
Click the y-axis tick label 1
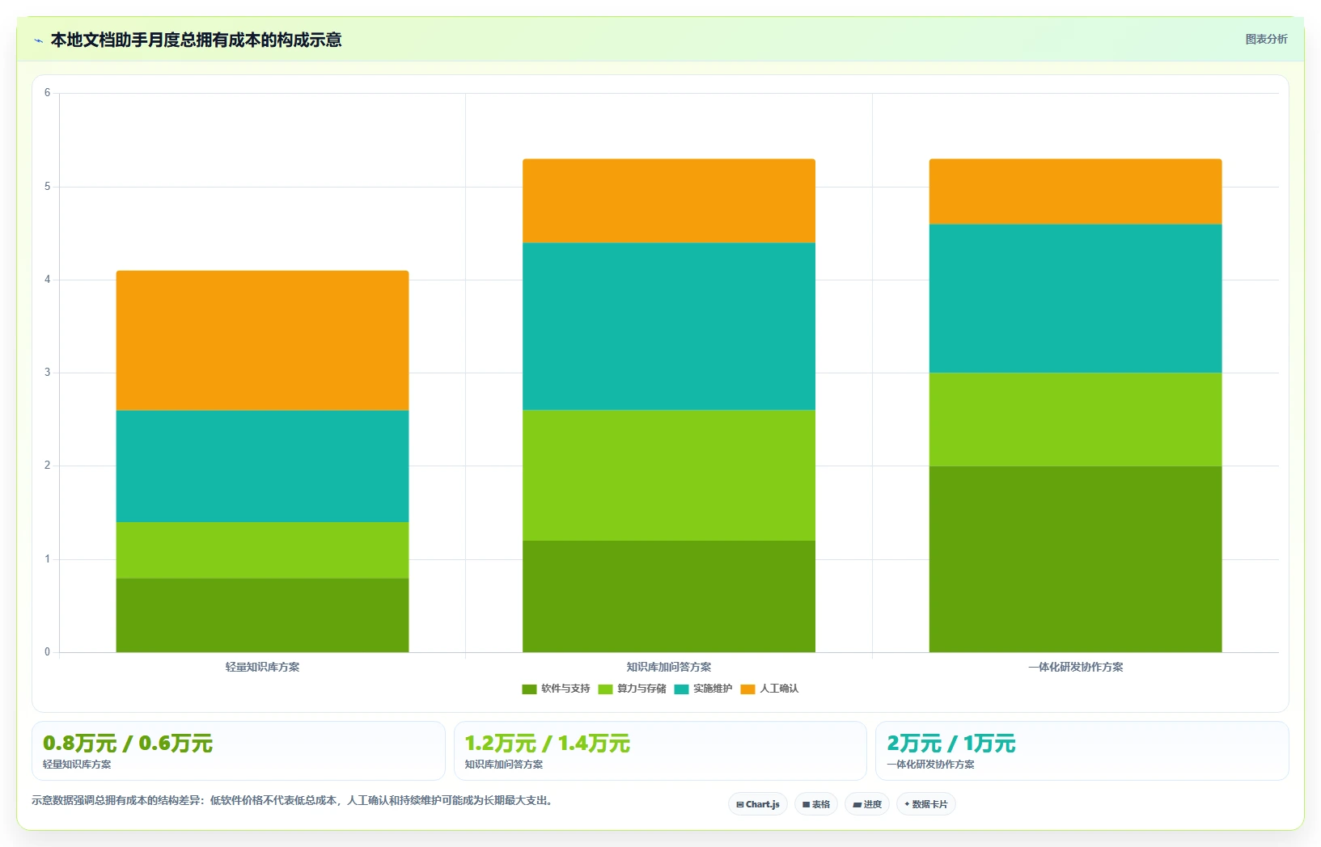click(47, 559)
